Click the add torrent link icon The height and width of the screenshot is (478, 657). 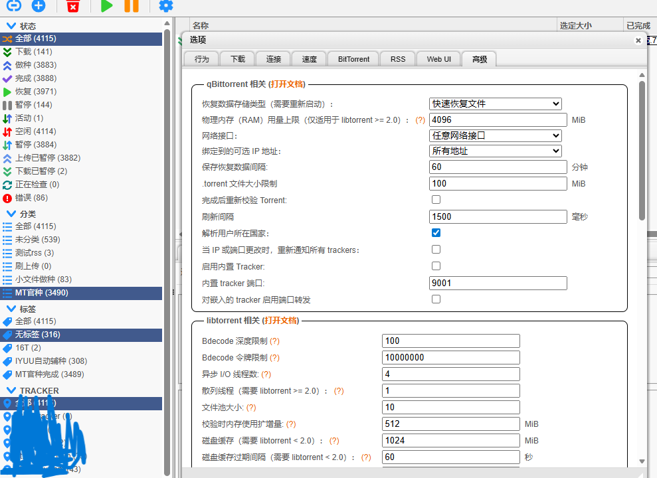tap(13, 7)
